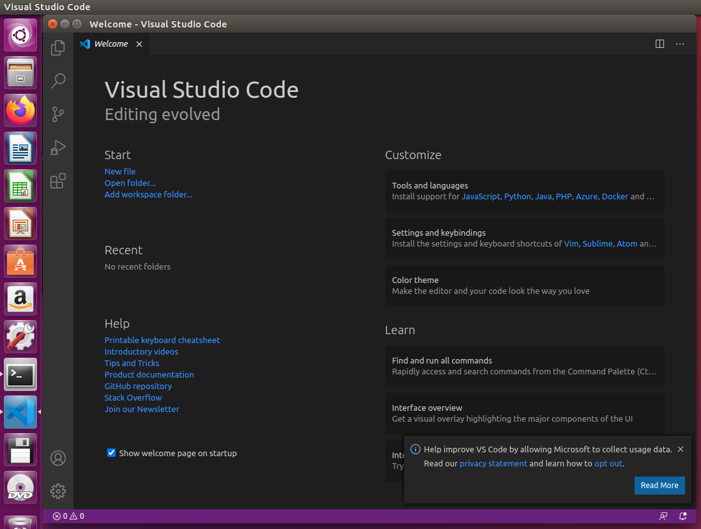Open the Run and Debug view
Image resolution: width=701 pixels, height=529 pixels.
(58, 148)
